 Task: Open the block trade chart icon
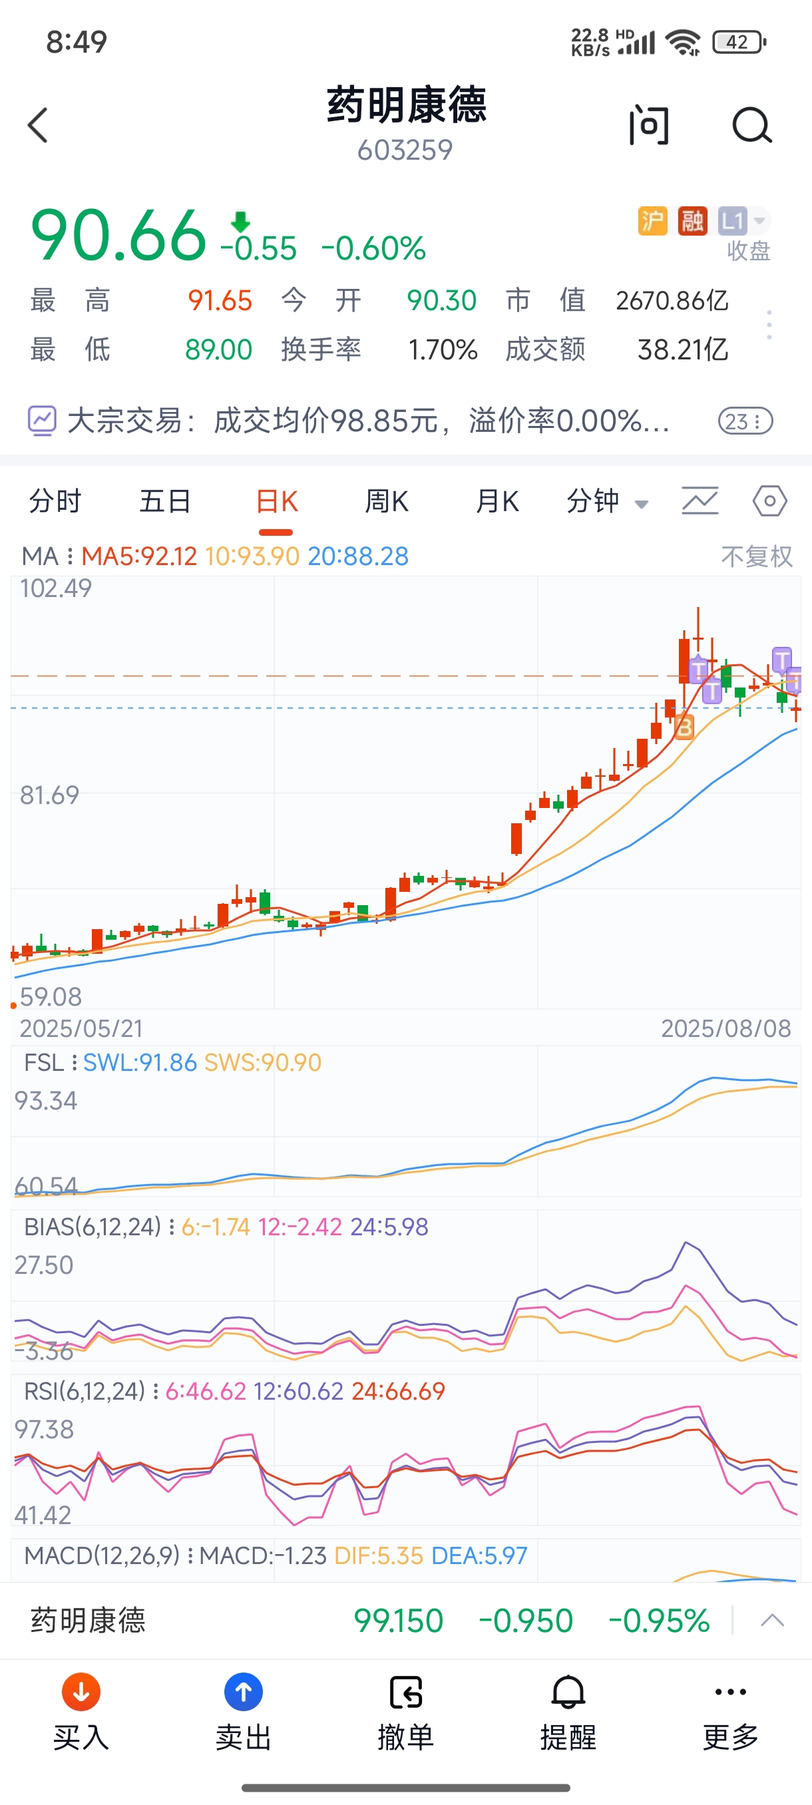[41, 421]
